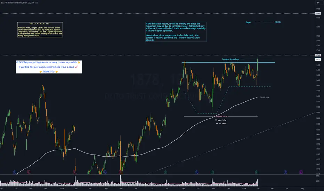Click the Jul label on time axis

pos(152,189)
